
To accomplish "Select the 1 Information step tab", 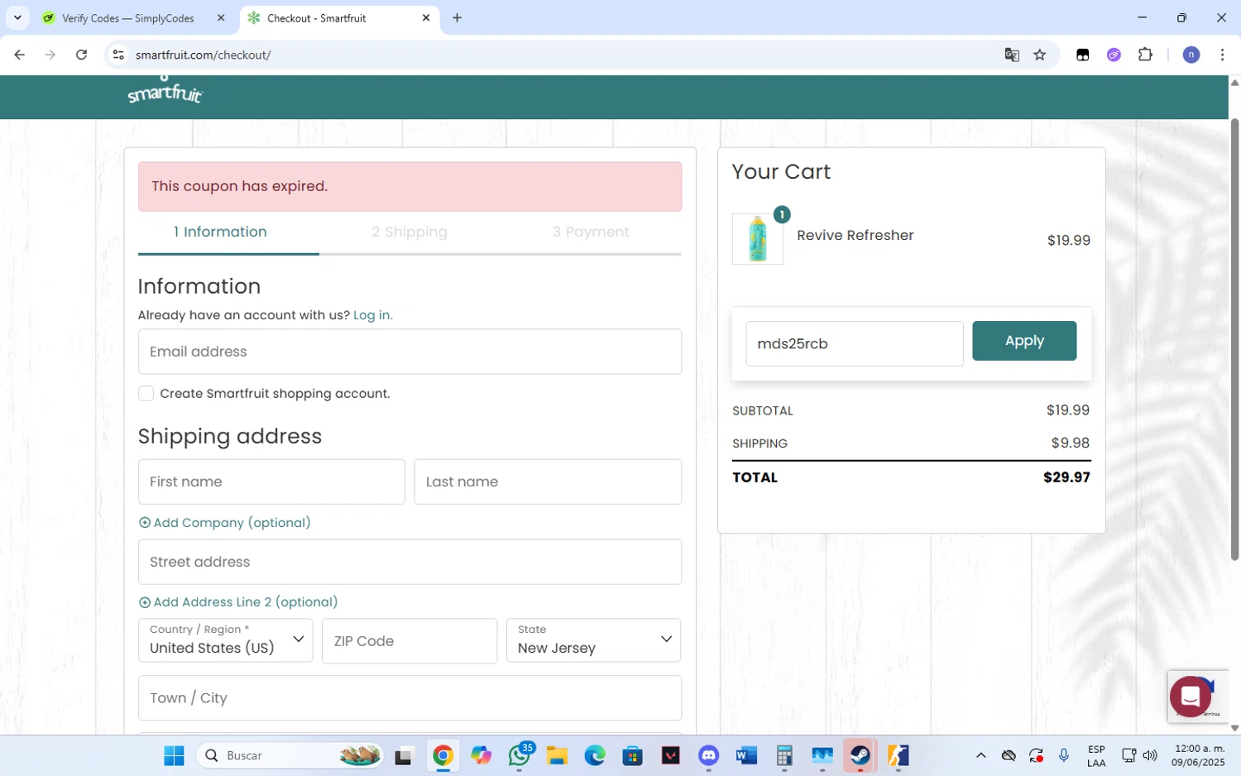I will pyautogui.click(x=220, y=232).
